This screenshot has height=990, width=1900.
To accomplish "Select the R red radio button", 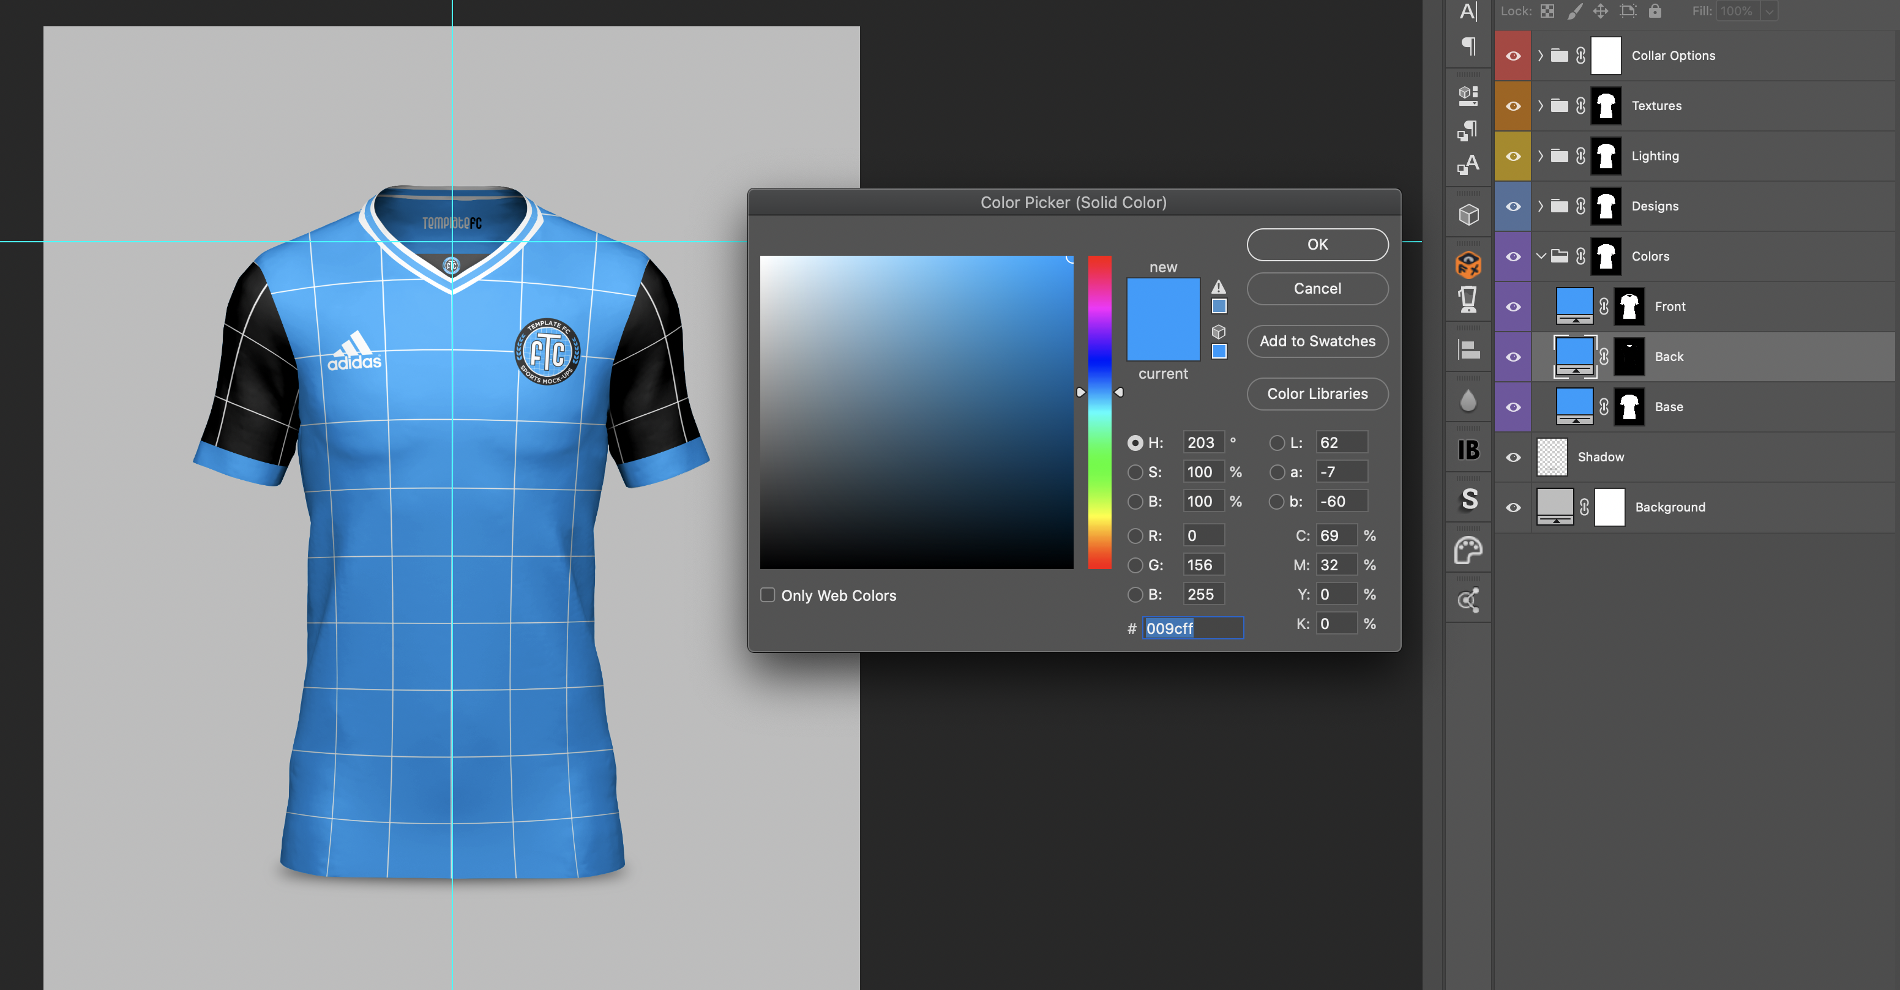I will (1135, 536).
